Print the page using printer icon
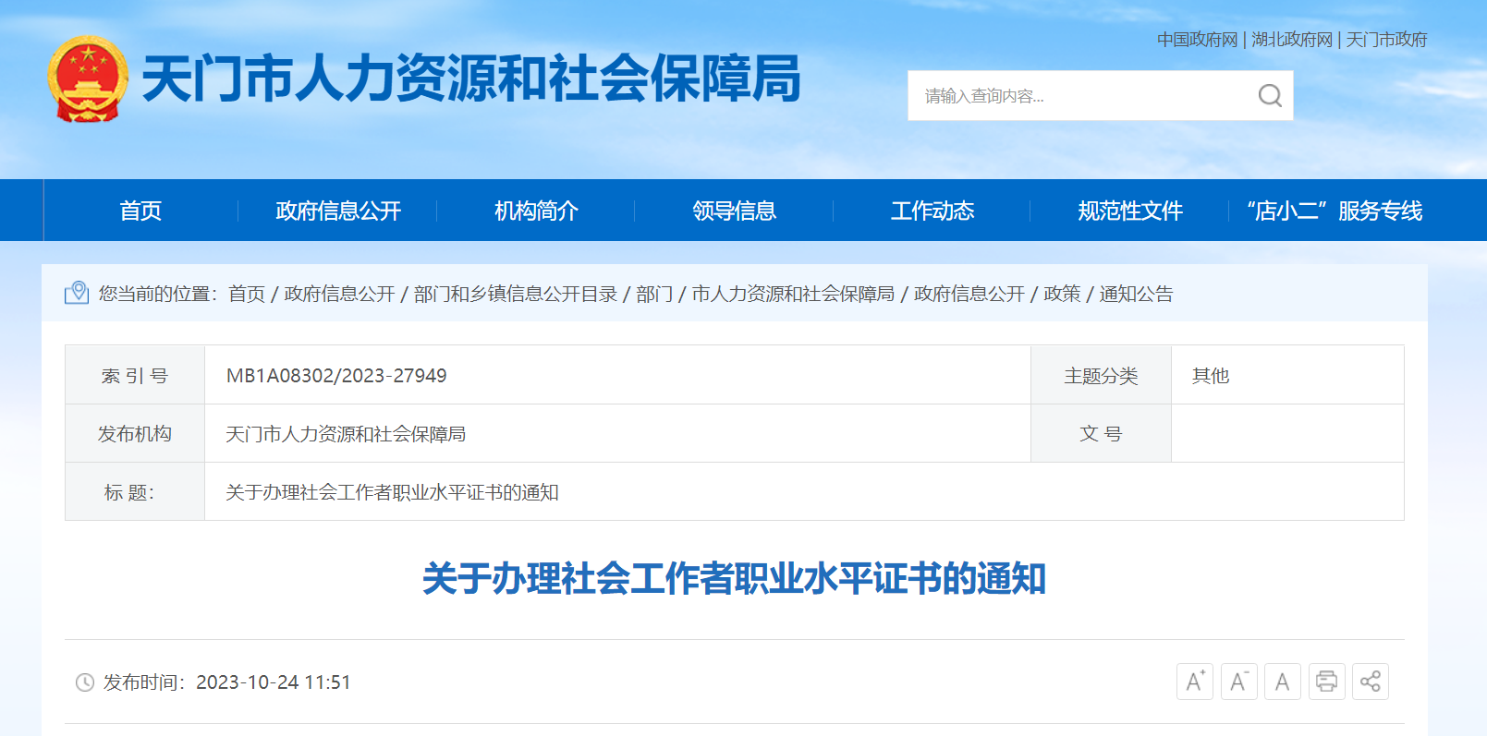Viewport: 1487px width, 736px height. (1326, 682)
